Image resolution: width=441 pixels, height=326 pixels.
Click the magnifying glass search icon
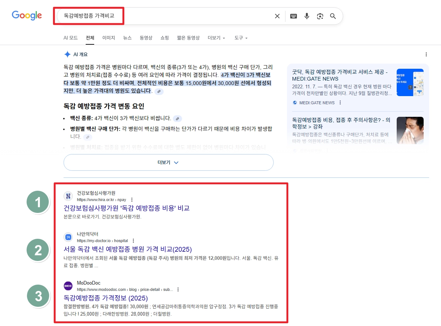tap(333, 16)
